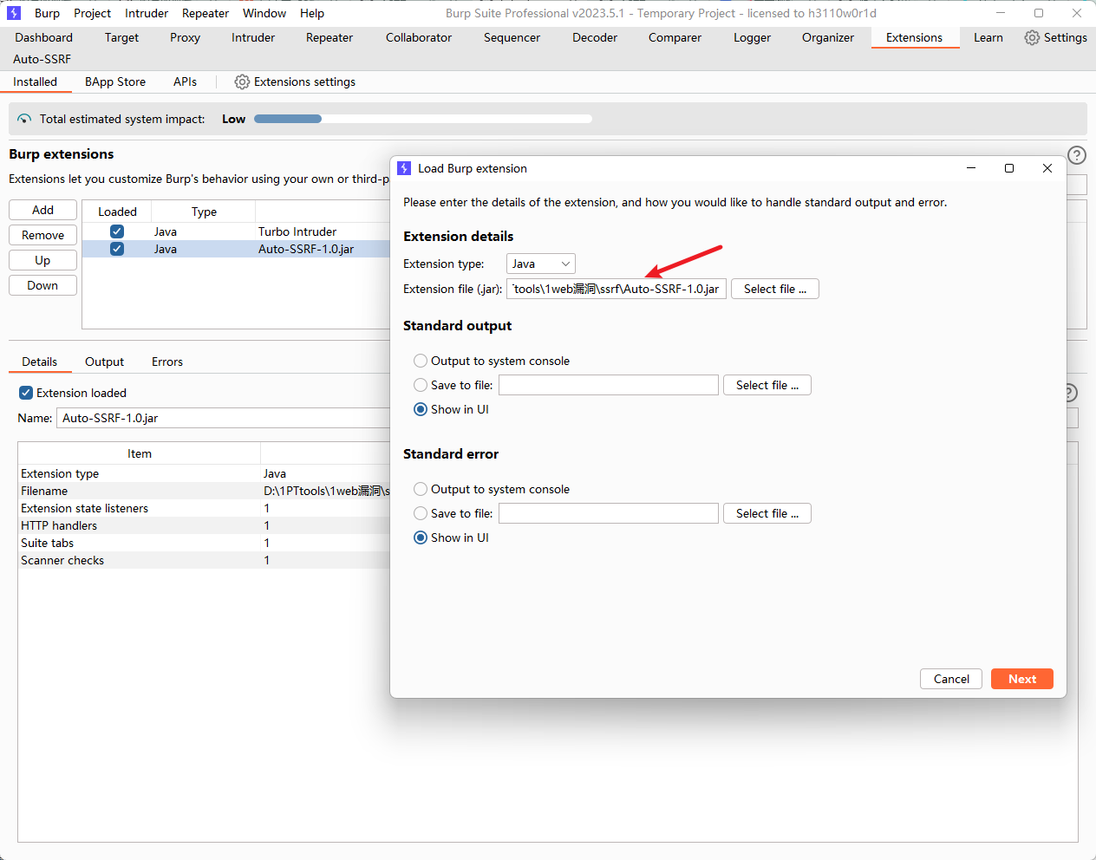Minimize the Load Burp extension dialog
1096x860 pixels.
(971, 168)
